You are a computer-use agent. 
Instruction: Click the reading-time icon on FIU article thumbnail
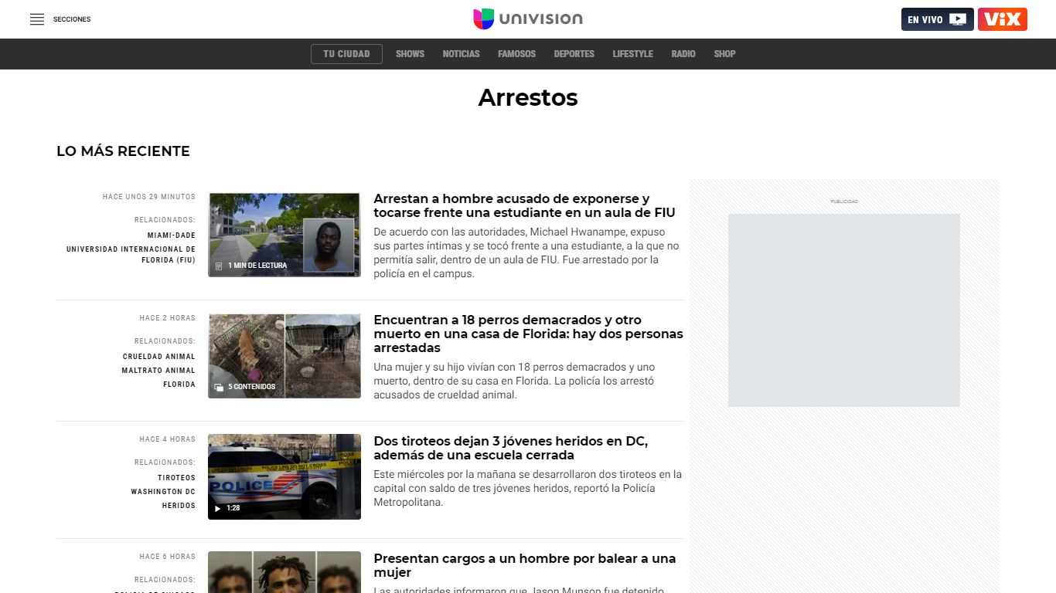pyautogui.click(x=220, y=266)
